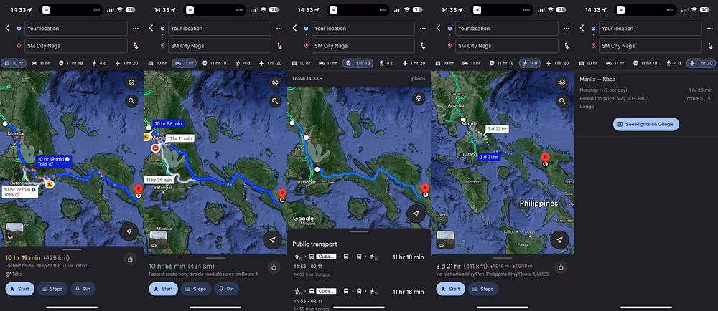Image resolution: width=718 pixels, height=311 pixels.
Task: Start navigation for the 10 hr 19 min route
Action: pos(19,289)
